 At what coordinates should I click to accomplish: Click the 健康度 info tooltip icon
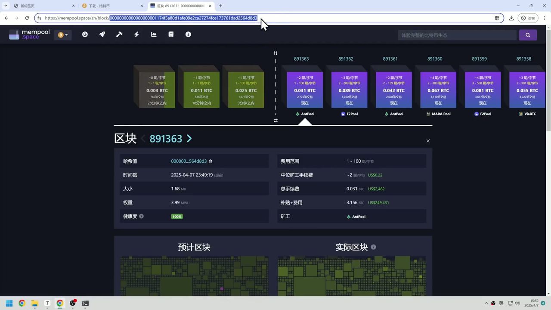pyautogui.click(x=141, y=216)
